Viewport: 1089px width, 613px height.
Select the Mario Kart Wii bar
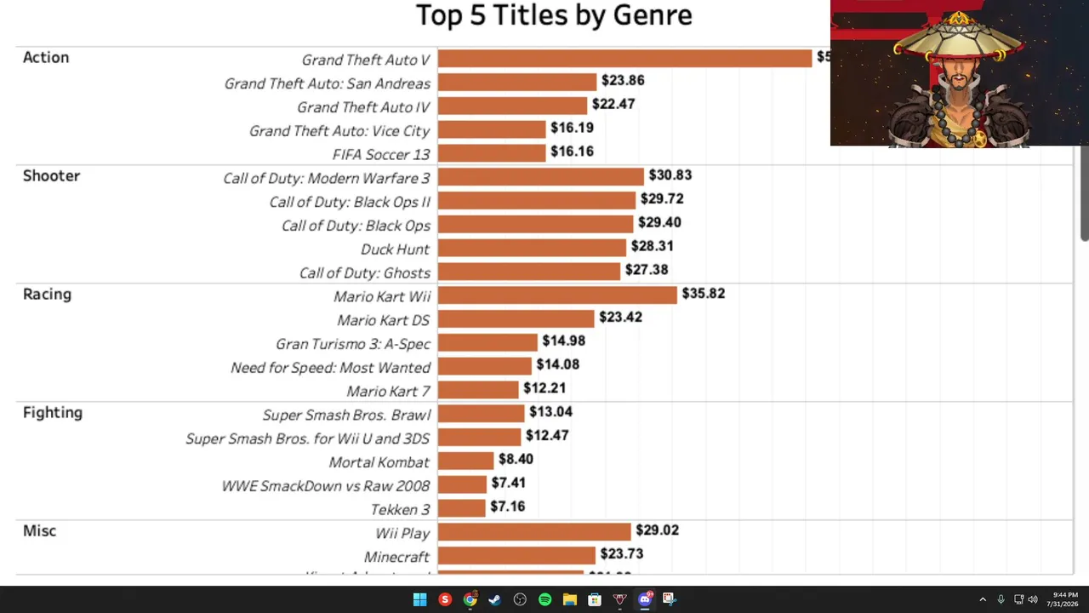[x=557, y=295]
